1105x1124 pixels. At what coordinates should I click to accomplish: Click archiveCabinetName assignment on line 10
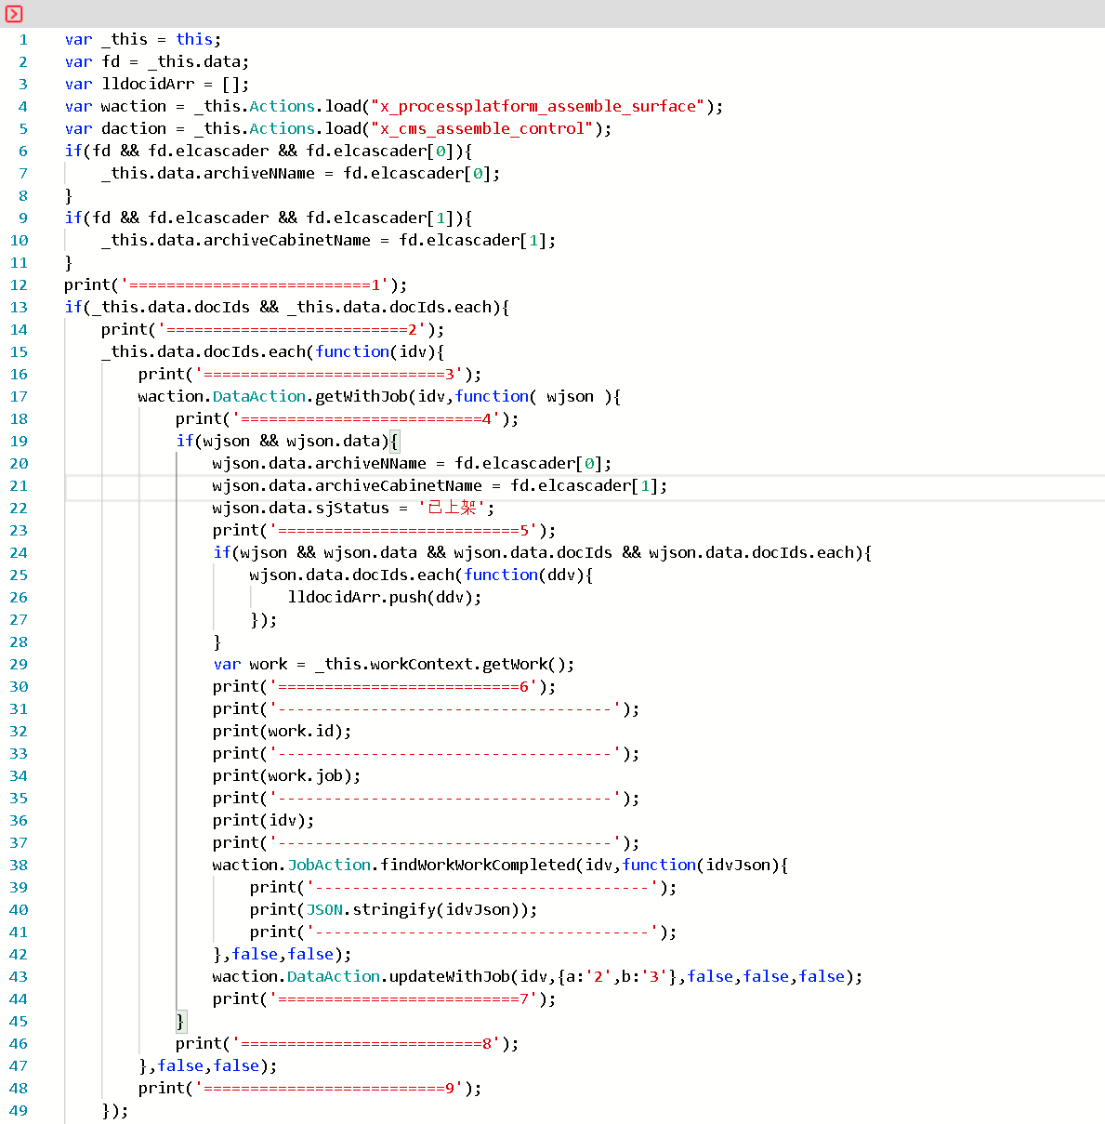click(286, 240)
